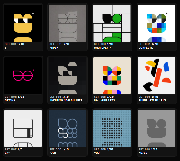180x161 pixels.
Task: Click the 'PAPER' title text
Action: (54, 48)
